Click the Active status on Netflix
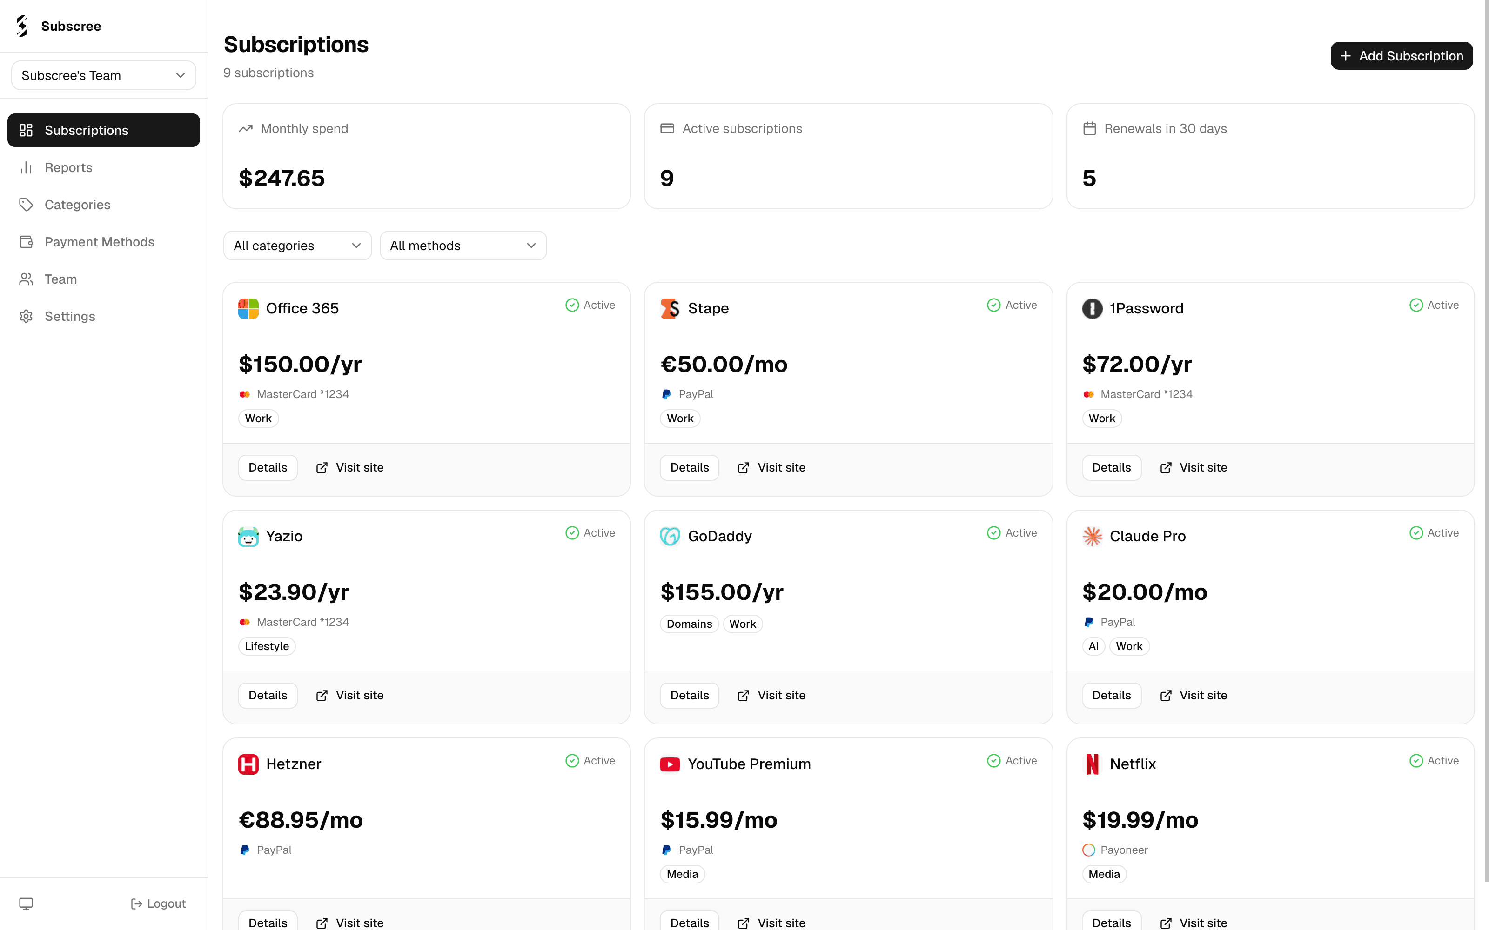This screenshot has height=930, width=1489. 1434,761
